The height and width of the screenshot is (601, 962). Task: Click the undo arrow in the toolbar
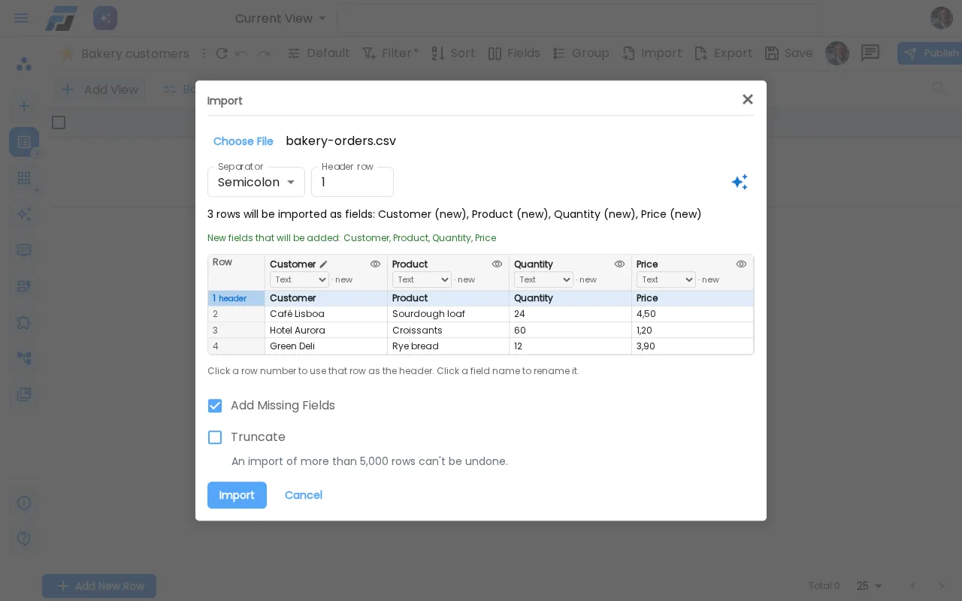pyautogui.click(x=241, y=53)
